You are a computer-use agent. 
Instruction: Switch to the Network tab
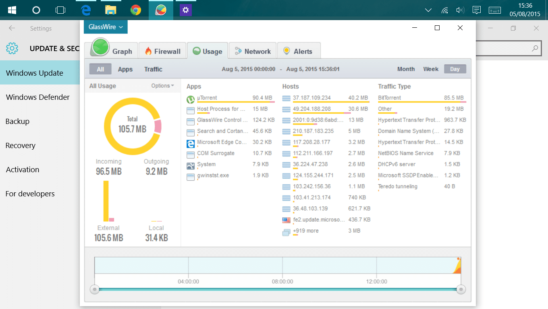coord(253,51)
